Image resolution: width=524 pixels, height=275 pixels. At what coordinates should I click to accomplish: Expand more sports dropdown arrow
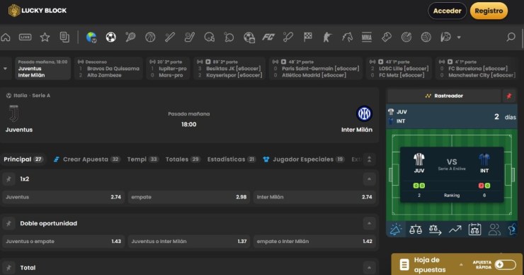click(x=459, y=38)
